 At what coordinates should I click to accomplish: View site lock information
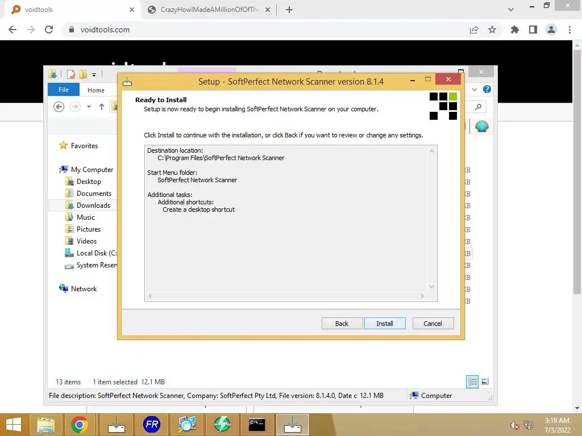[72, 30]
